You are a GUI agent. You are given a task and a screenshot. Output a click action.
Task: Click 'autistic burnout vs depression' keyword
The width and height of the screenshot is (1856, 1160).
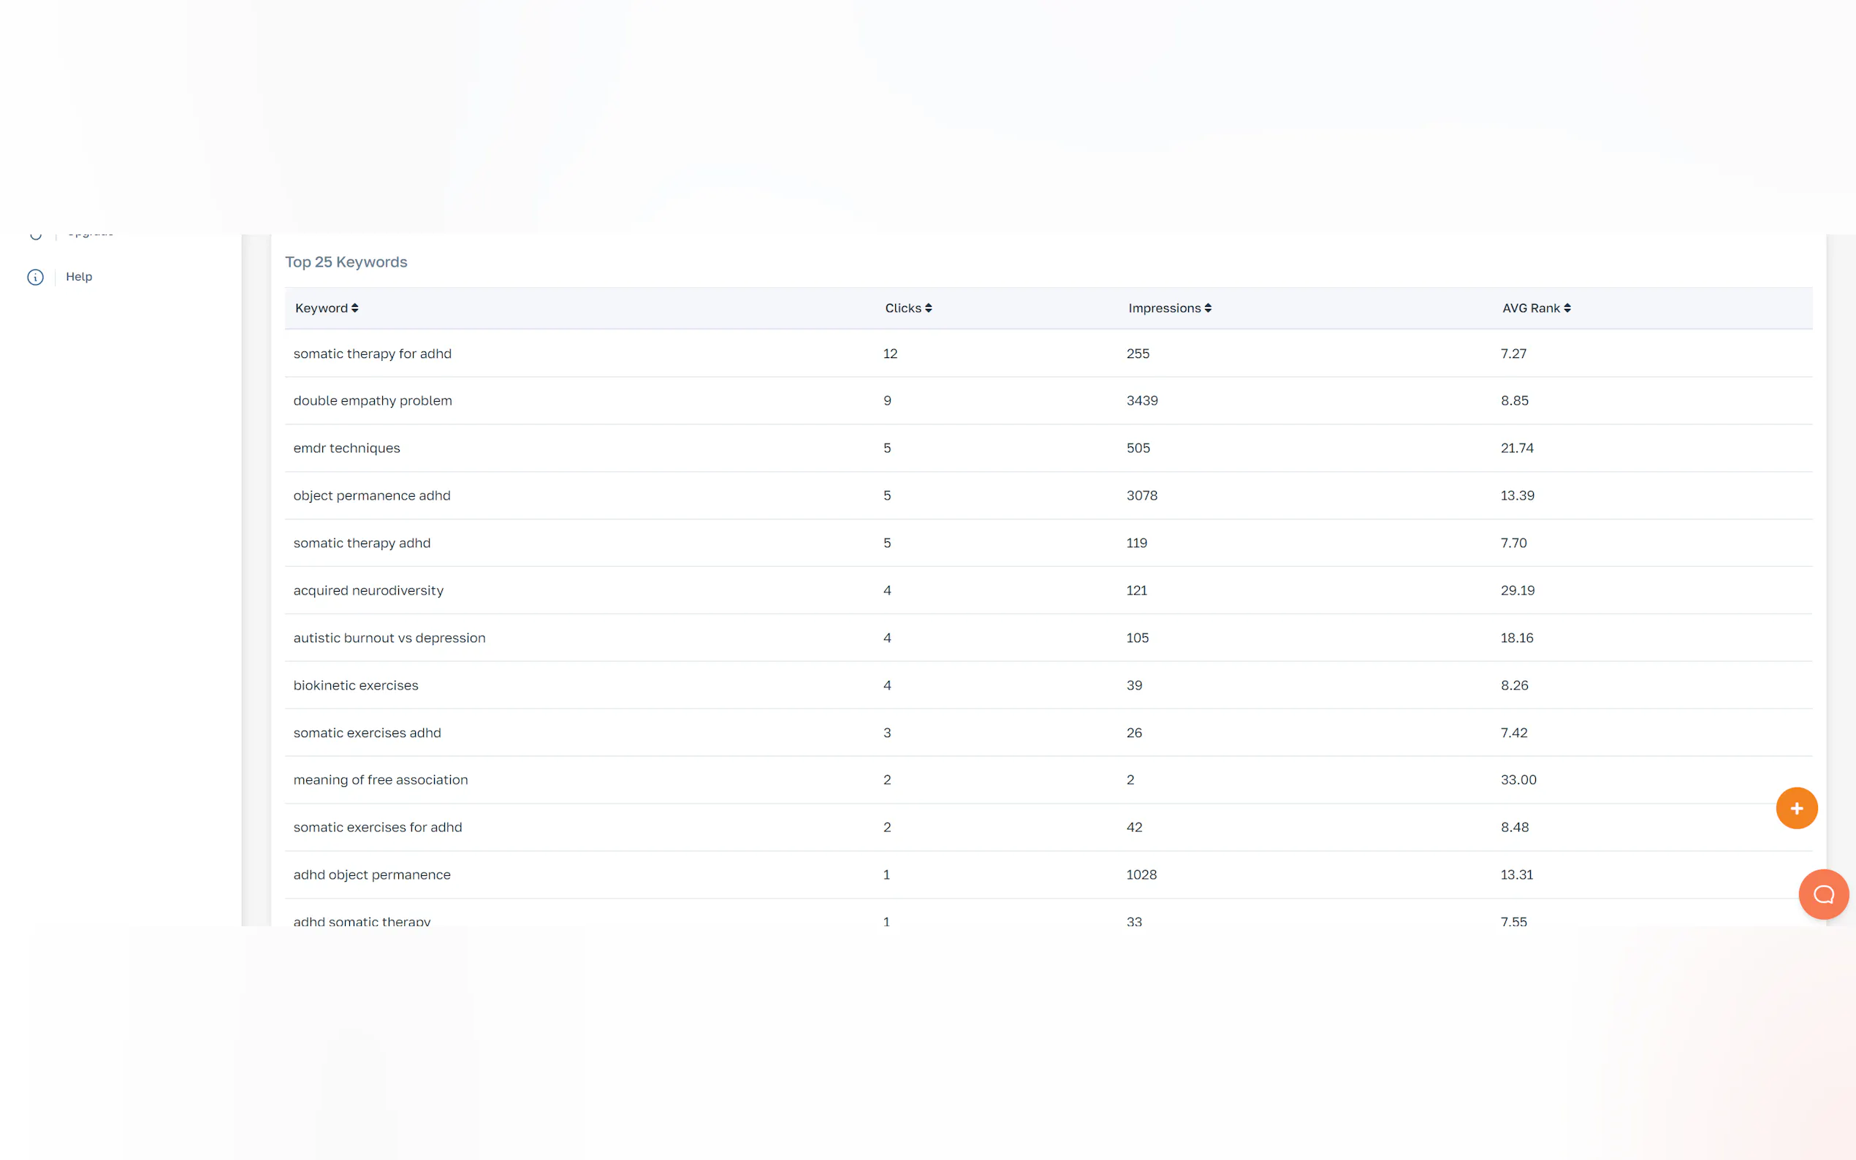[389, 638]
